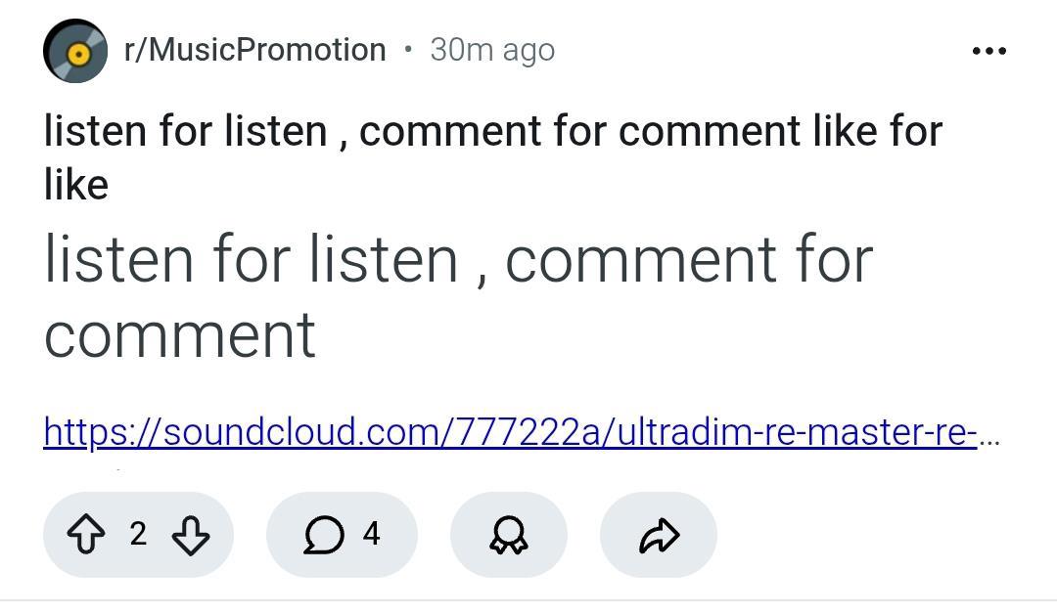Image resolution: width=1057 pixels, height=615 pixels.
Task: Click the dot separator before the timestamp
Action: point(408,49)
